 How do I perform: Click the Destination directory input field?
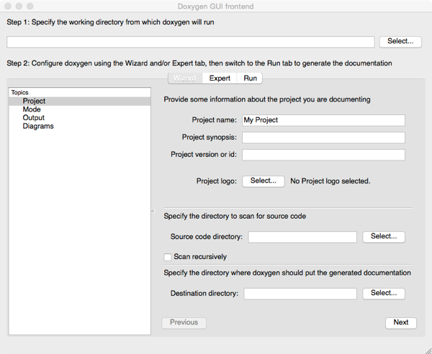(x=300, y=294)
